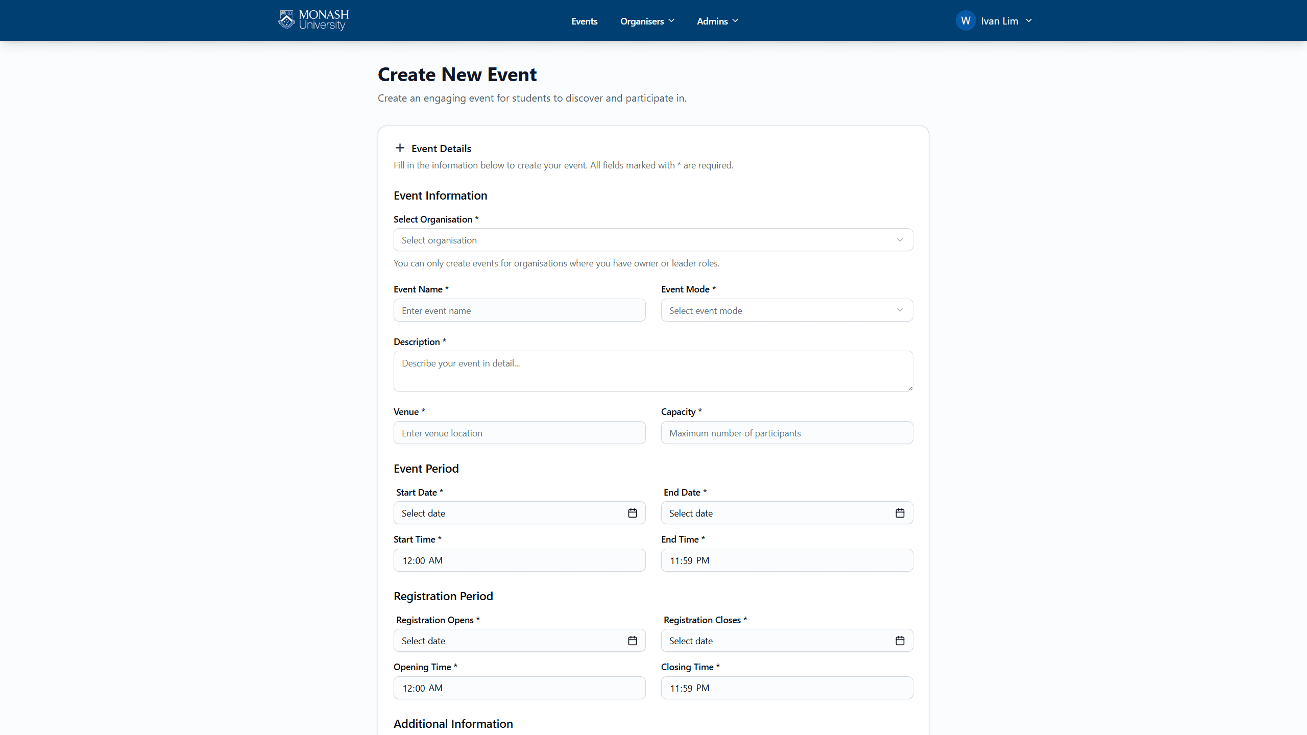Screen dimensions: 1307x735
Task: Expand the Select organisation dropdown
Action: [x=653, y=240]
